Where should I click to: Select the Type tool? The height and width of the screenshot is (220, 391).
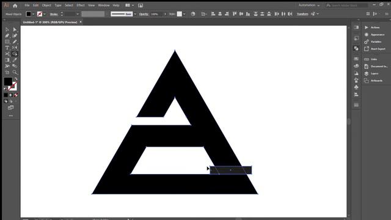(x=7, y=48)
